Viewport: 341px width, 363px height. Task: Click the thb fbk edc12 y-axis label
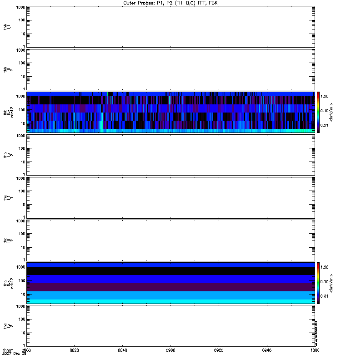6,112
